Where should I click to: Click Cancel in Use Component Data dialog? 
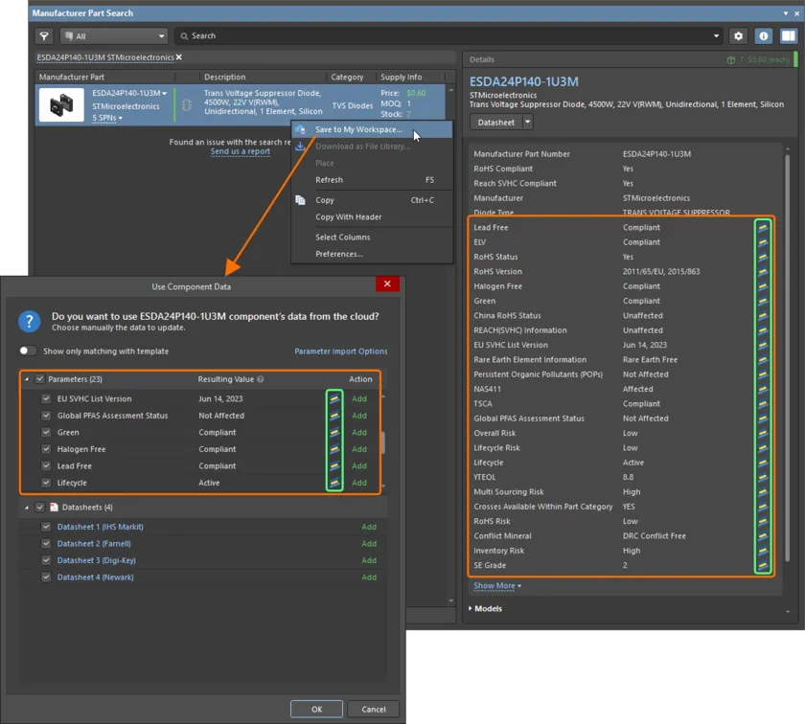click(373, 709)
